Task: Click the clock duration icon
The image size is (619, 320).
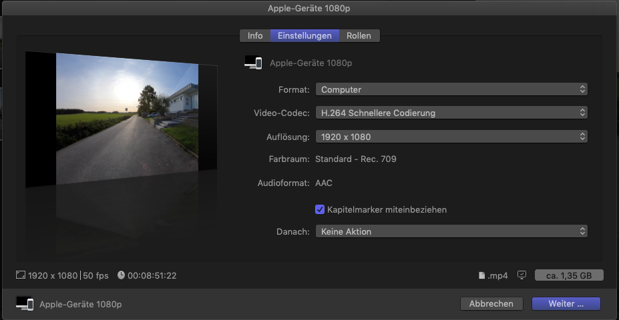Action: pos(121,275)
